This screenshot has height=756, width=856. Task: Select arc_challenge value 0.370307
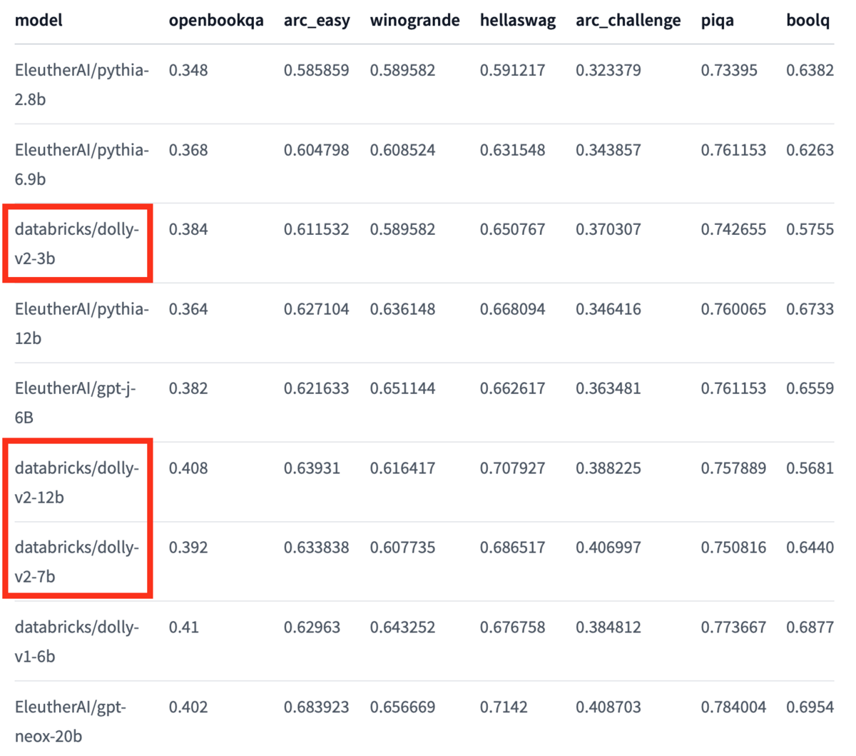coord(608,229)
